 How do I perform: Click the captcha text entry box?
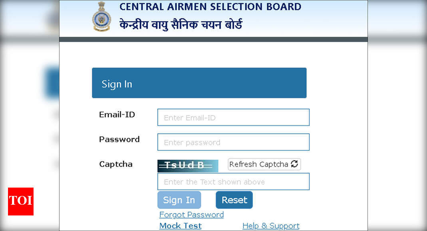(233, 181)
